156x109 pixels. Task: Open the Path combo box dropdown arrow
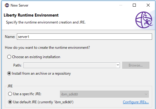(x=118, y=65)
